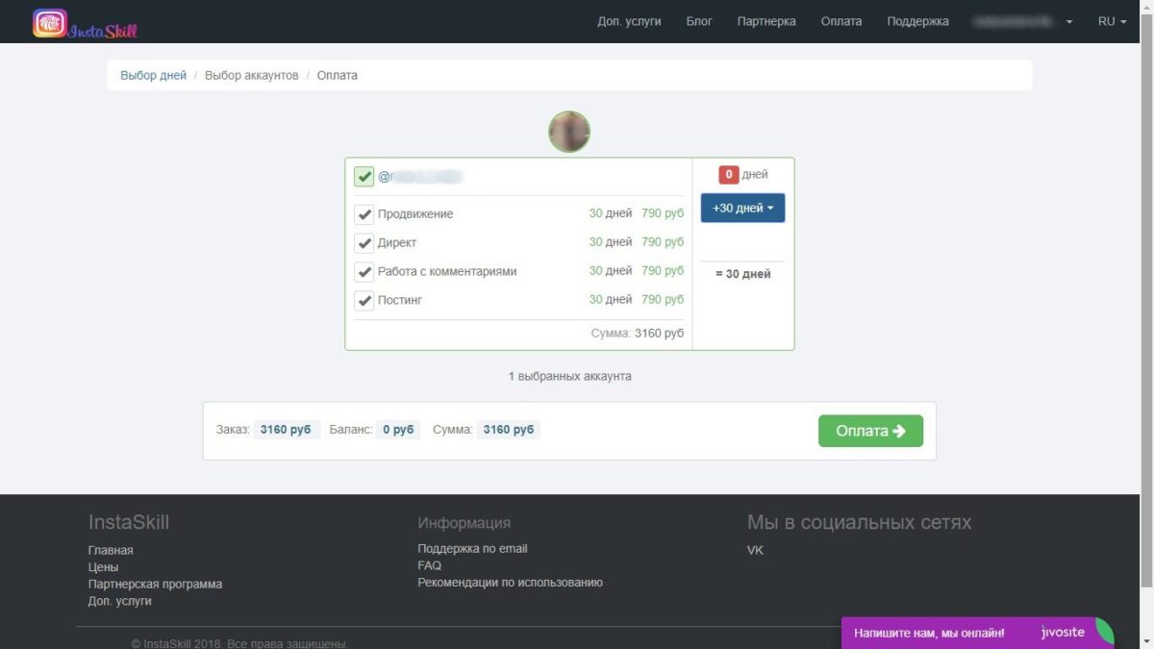The image size is (1154, 649).
Task: Click the InstaSkill footer heading
Action: click(129, 522)
